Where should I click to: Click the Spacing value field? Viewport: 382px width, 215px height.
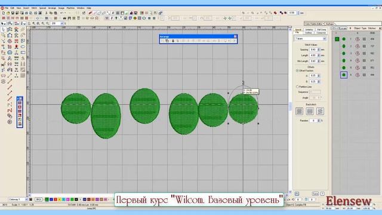click(x=313, y=50)
